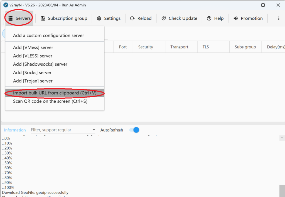The image size is (285, 197).
Task: Open Subscription group toolbar icon
Action: pyautogui.click(x=43, y=18)
